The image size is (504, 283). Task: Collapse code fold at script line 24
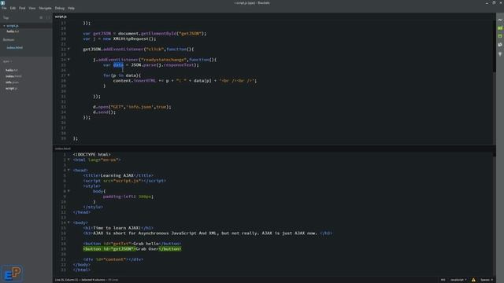pos(69,60)
